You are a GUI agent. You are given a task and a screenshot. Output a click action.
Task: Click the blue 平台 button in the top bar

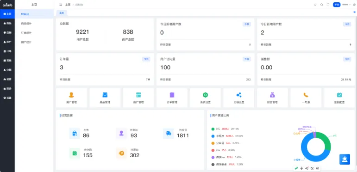[x=337, y=5]
